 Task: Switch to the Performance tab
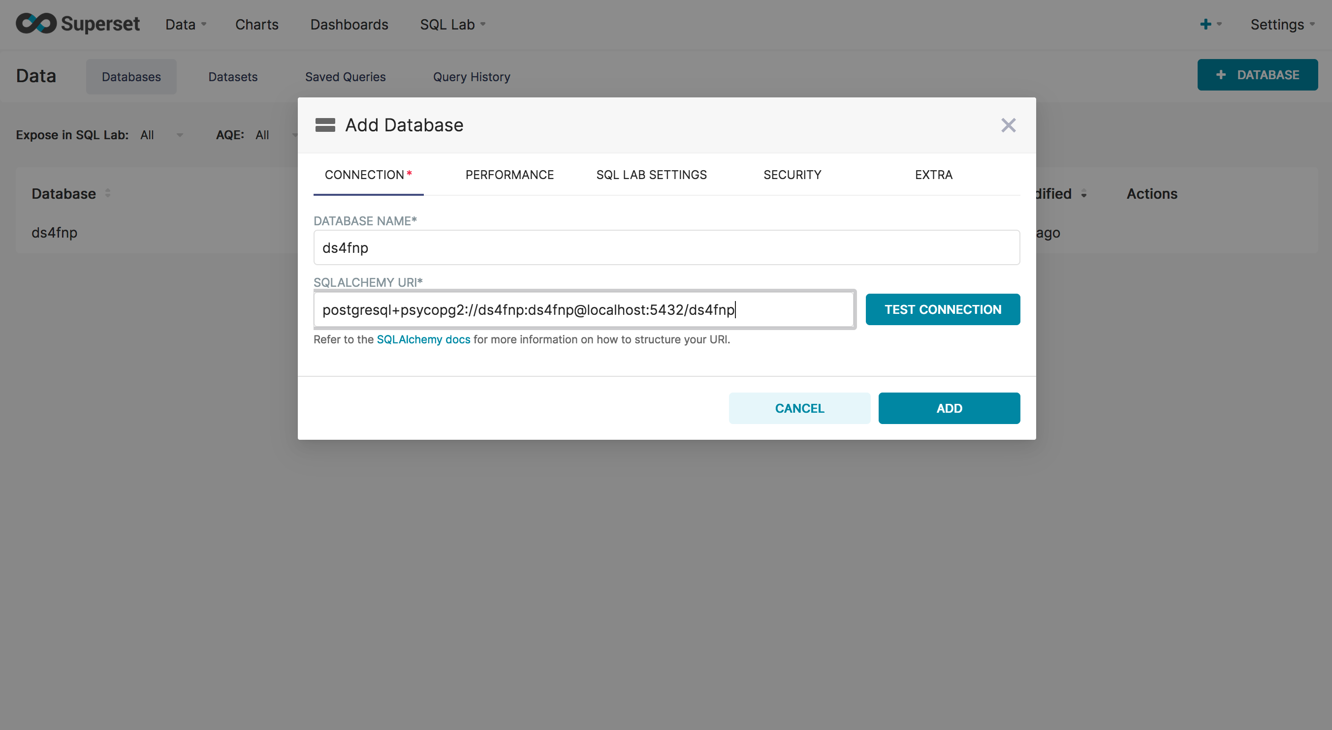509,175
